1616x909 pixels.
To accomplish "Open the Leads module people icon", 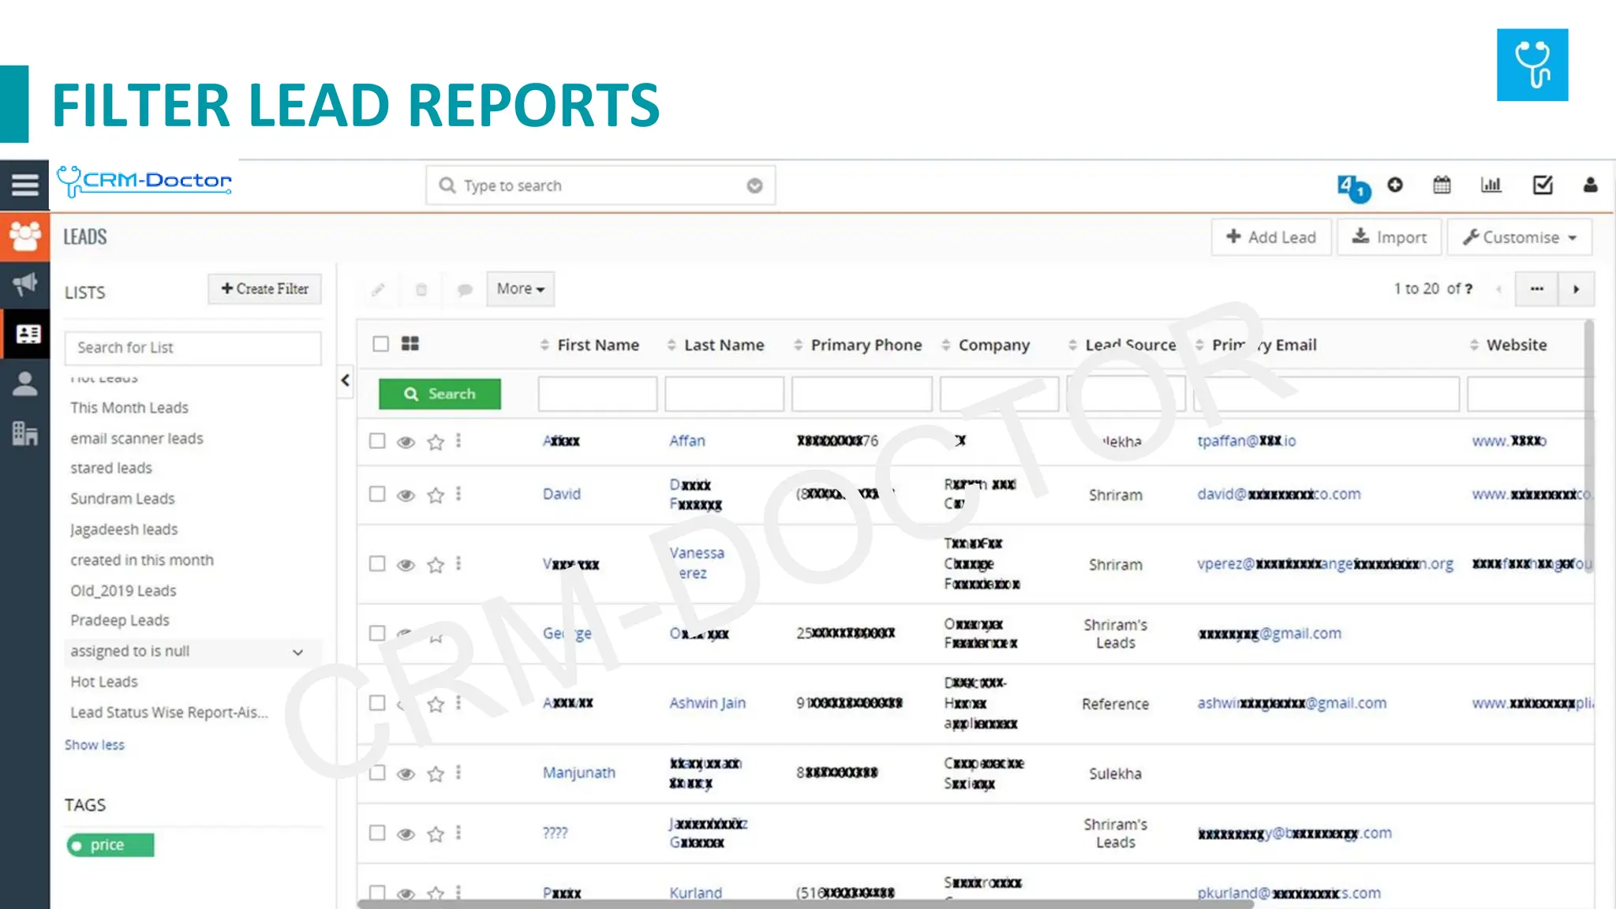I will [24, 236].
